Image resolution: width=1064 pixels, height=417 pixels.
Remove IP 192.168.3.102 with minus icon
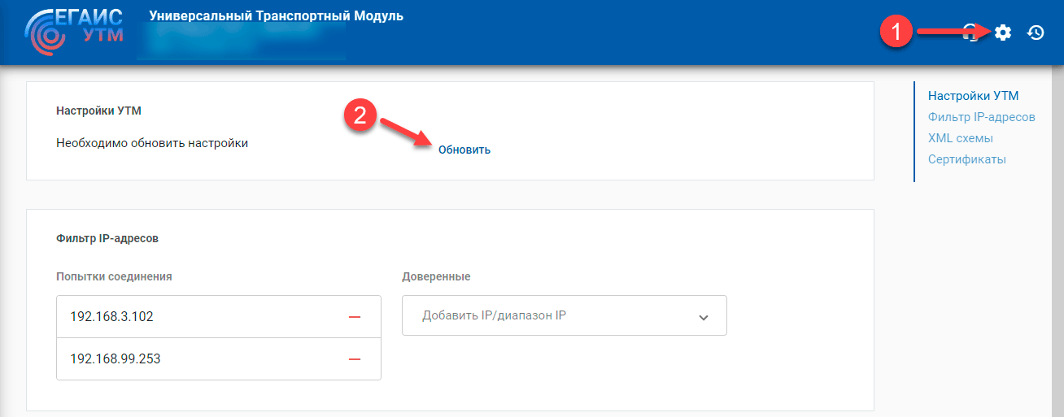(x=354, y=317)
